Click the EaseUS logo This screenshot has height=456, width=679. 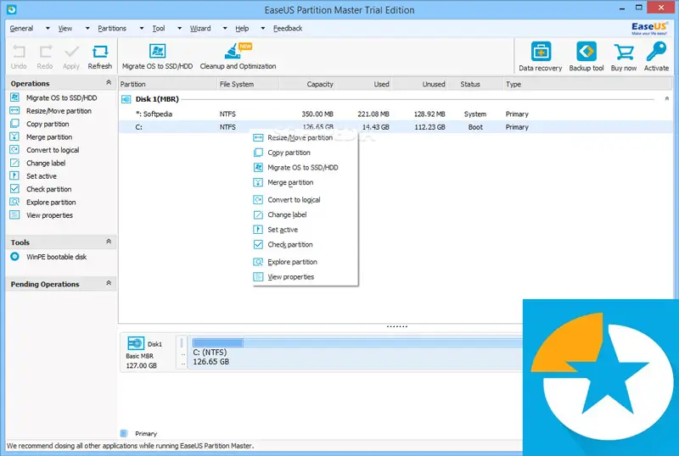[x=649, y=28]
